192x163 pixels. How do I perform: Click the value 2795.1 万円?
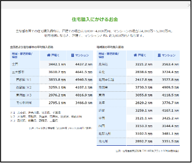tap(57, 103)
